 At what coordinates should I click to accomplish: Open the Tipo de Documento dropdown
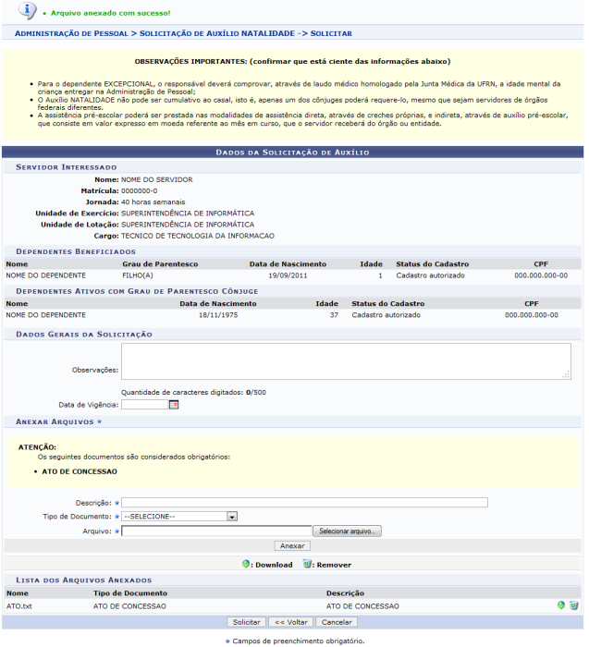coord(180,517)
